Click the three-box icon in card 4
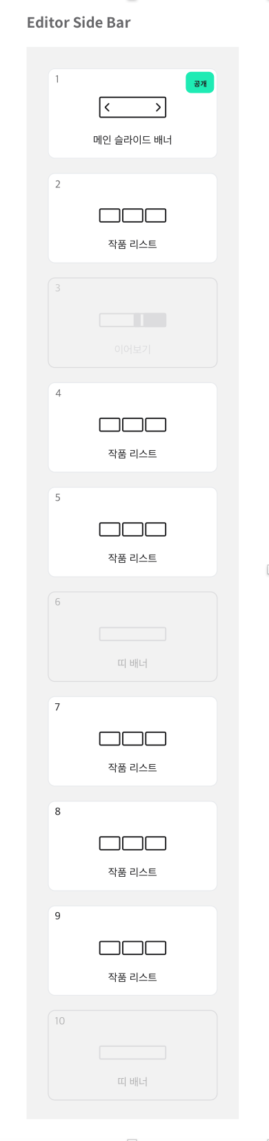 pyautogui.click(x=132, y=425)
